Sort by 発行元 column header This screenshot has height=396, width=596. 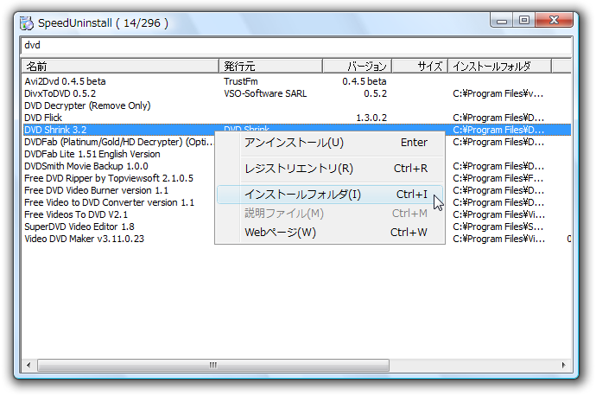(270, 67)
